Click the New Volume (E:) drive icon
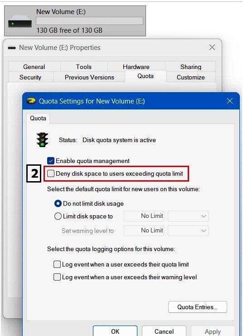The image size is (243, 336). pyautogui.click(x=20, y=22)
